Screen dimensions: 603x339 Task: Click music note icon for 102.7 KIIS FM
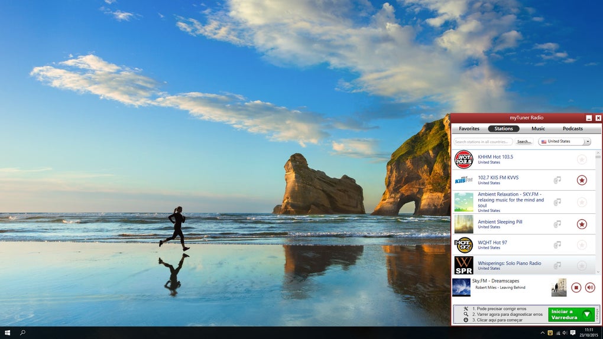[557, 180]
